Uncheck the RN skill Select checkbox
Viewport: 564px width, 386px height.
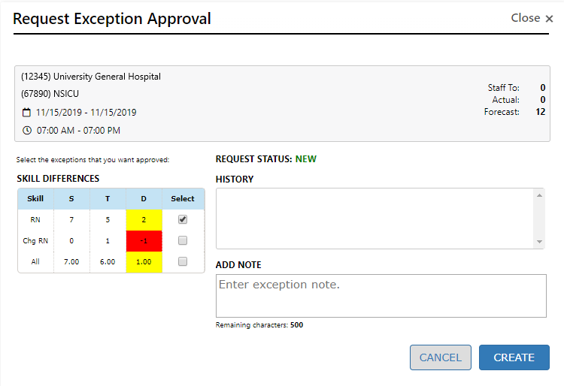pos(183,219)
